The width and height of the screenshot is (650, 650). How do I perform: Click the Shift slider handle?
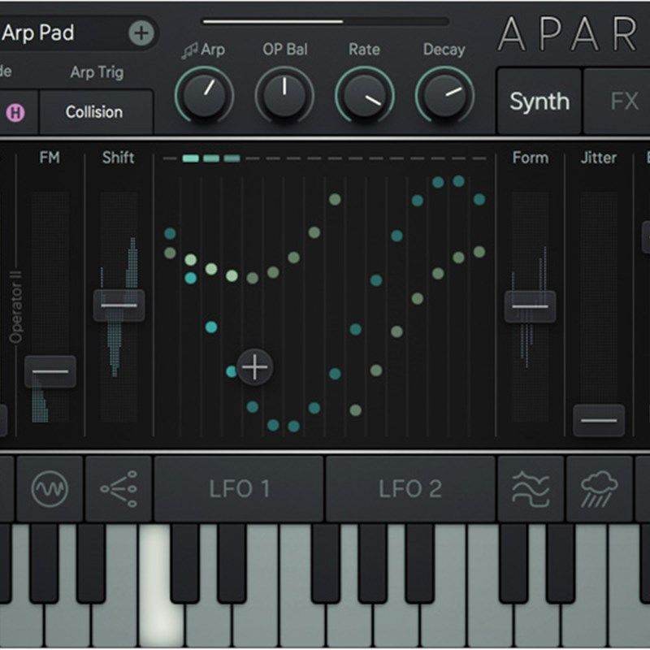pos(119,305)
